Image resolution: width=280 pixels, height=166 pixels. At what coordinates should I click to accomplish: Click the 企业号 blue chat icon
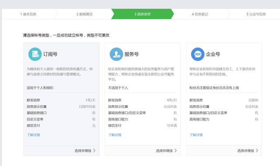pos(198,54)
